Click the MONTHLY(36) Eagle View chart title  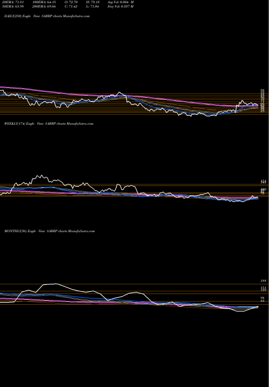49,231
